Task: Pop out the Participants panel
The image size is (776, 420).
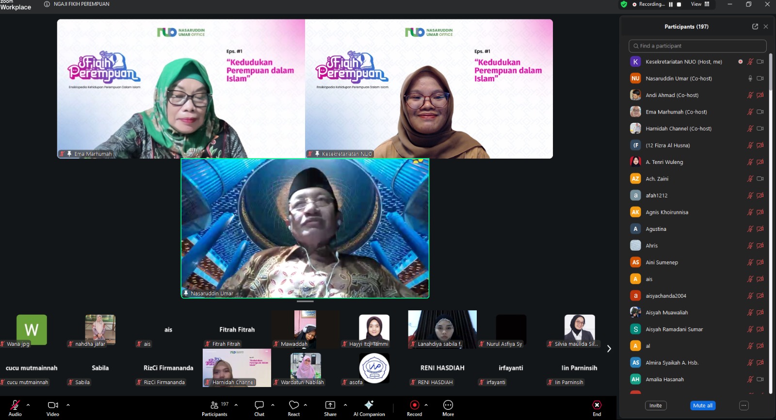Action: coord(755,27)
